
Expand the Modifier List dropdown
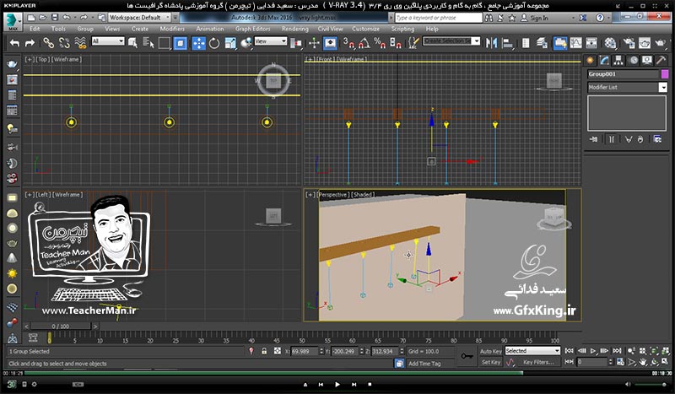coord(662,88)
